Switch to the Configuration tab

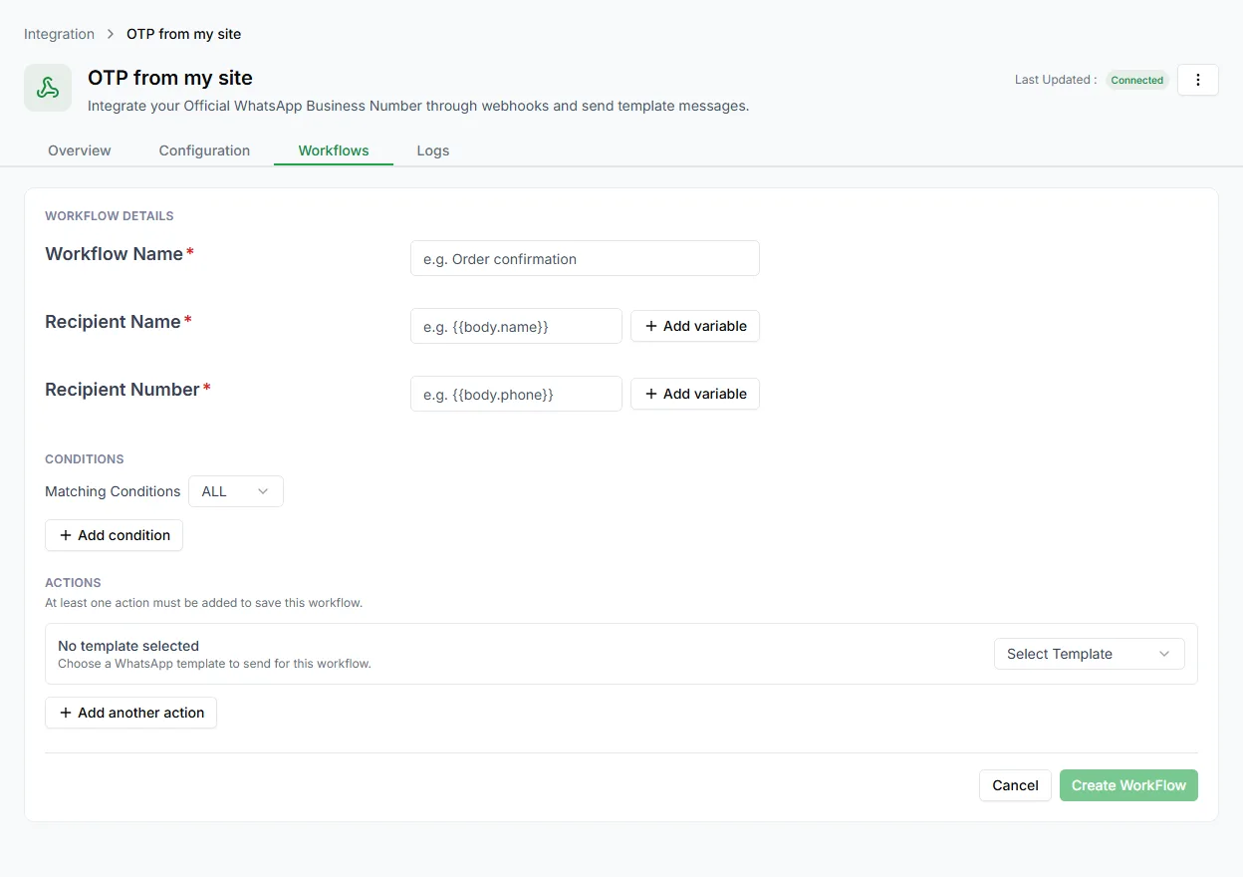(204, 150)
